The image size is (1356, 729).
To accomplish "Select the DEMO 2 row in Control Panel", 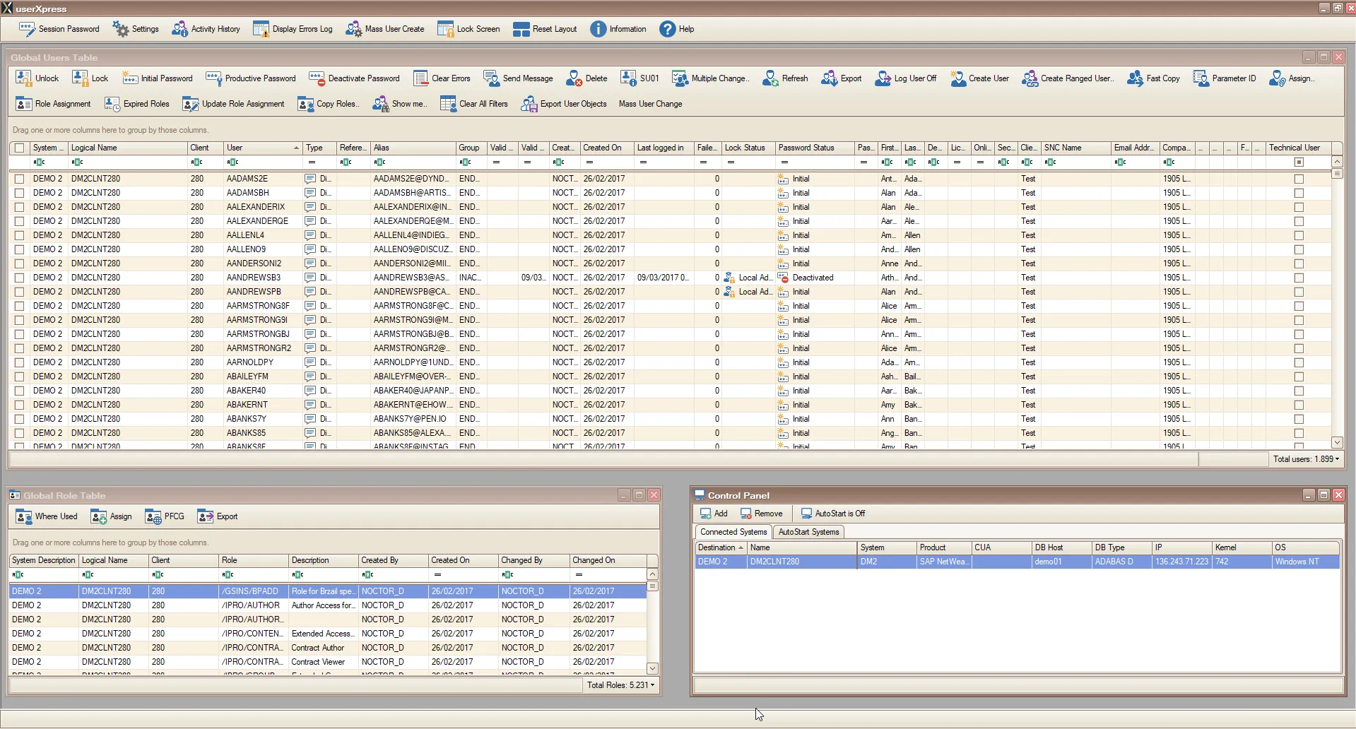I will click(x=1017, y=562).
